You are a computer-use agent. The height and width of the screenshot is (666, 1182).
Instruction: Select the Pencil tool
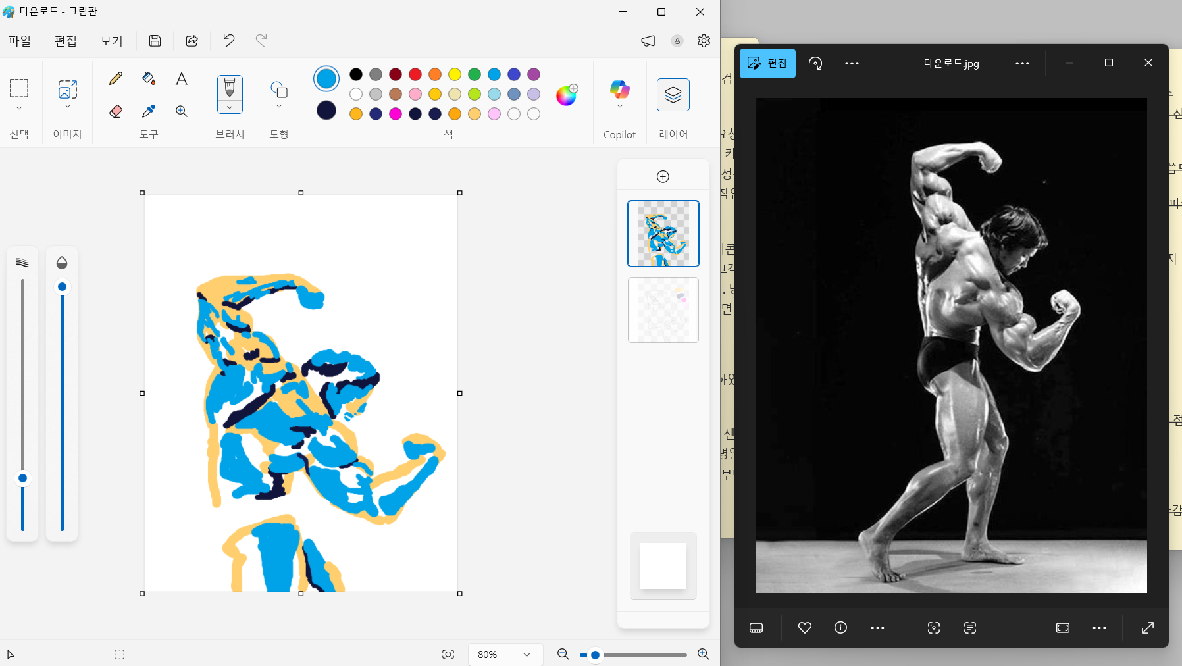pos(116,79)
